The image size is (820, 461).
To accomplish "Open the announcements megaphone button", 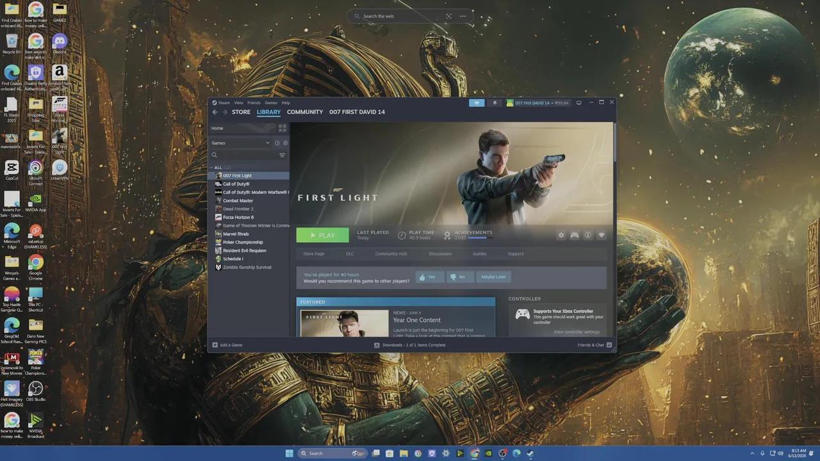I will click(x=477, y=102).
